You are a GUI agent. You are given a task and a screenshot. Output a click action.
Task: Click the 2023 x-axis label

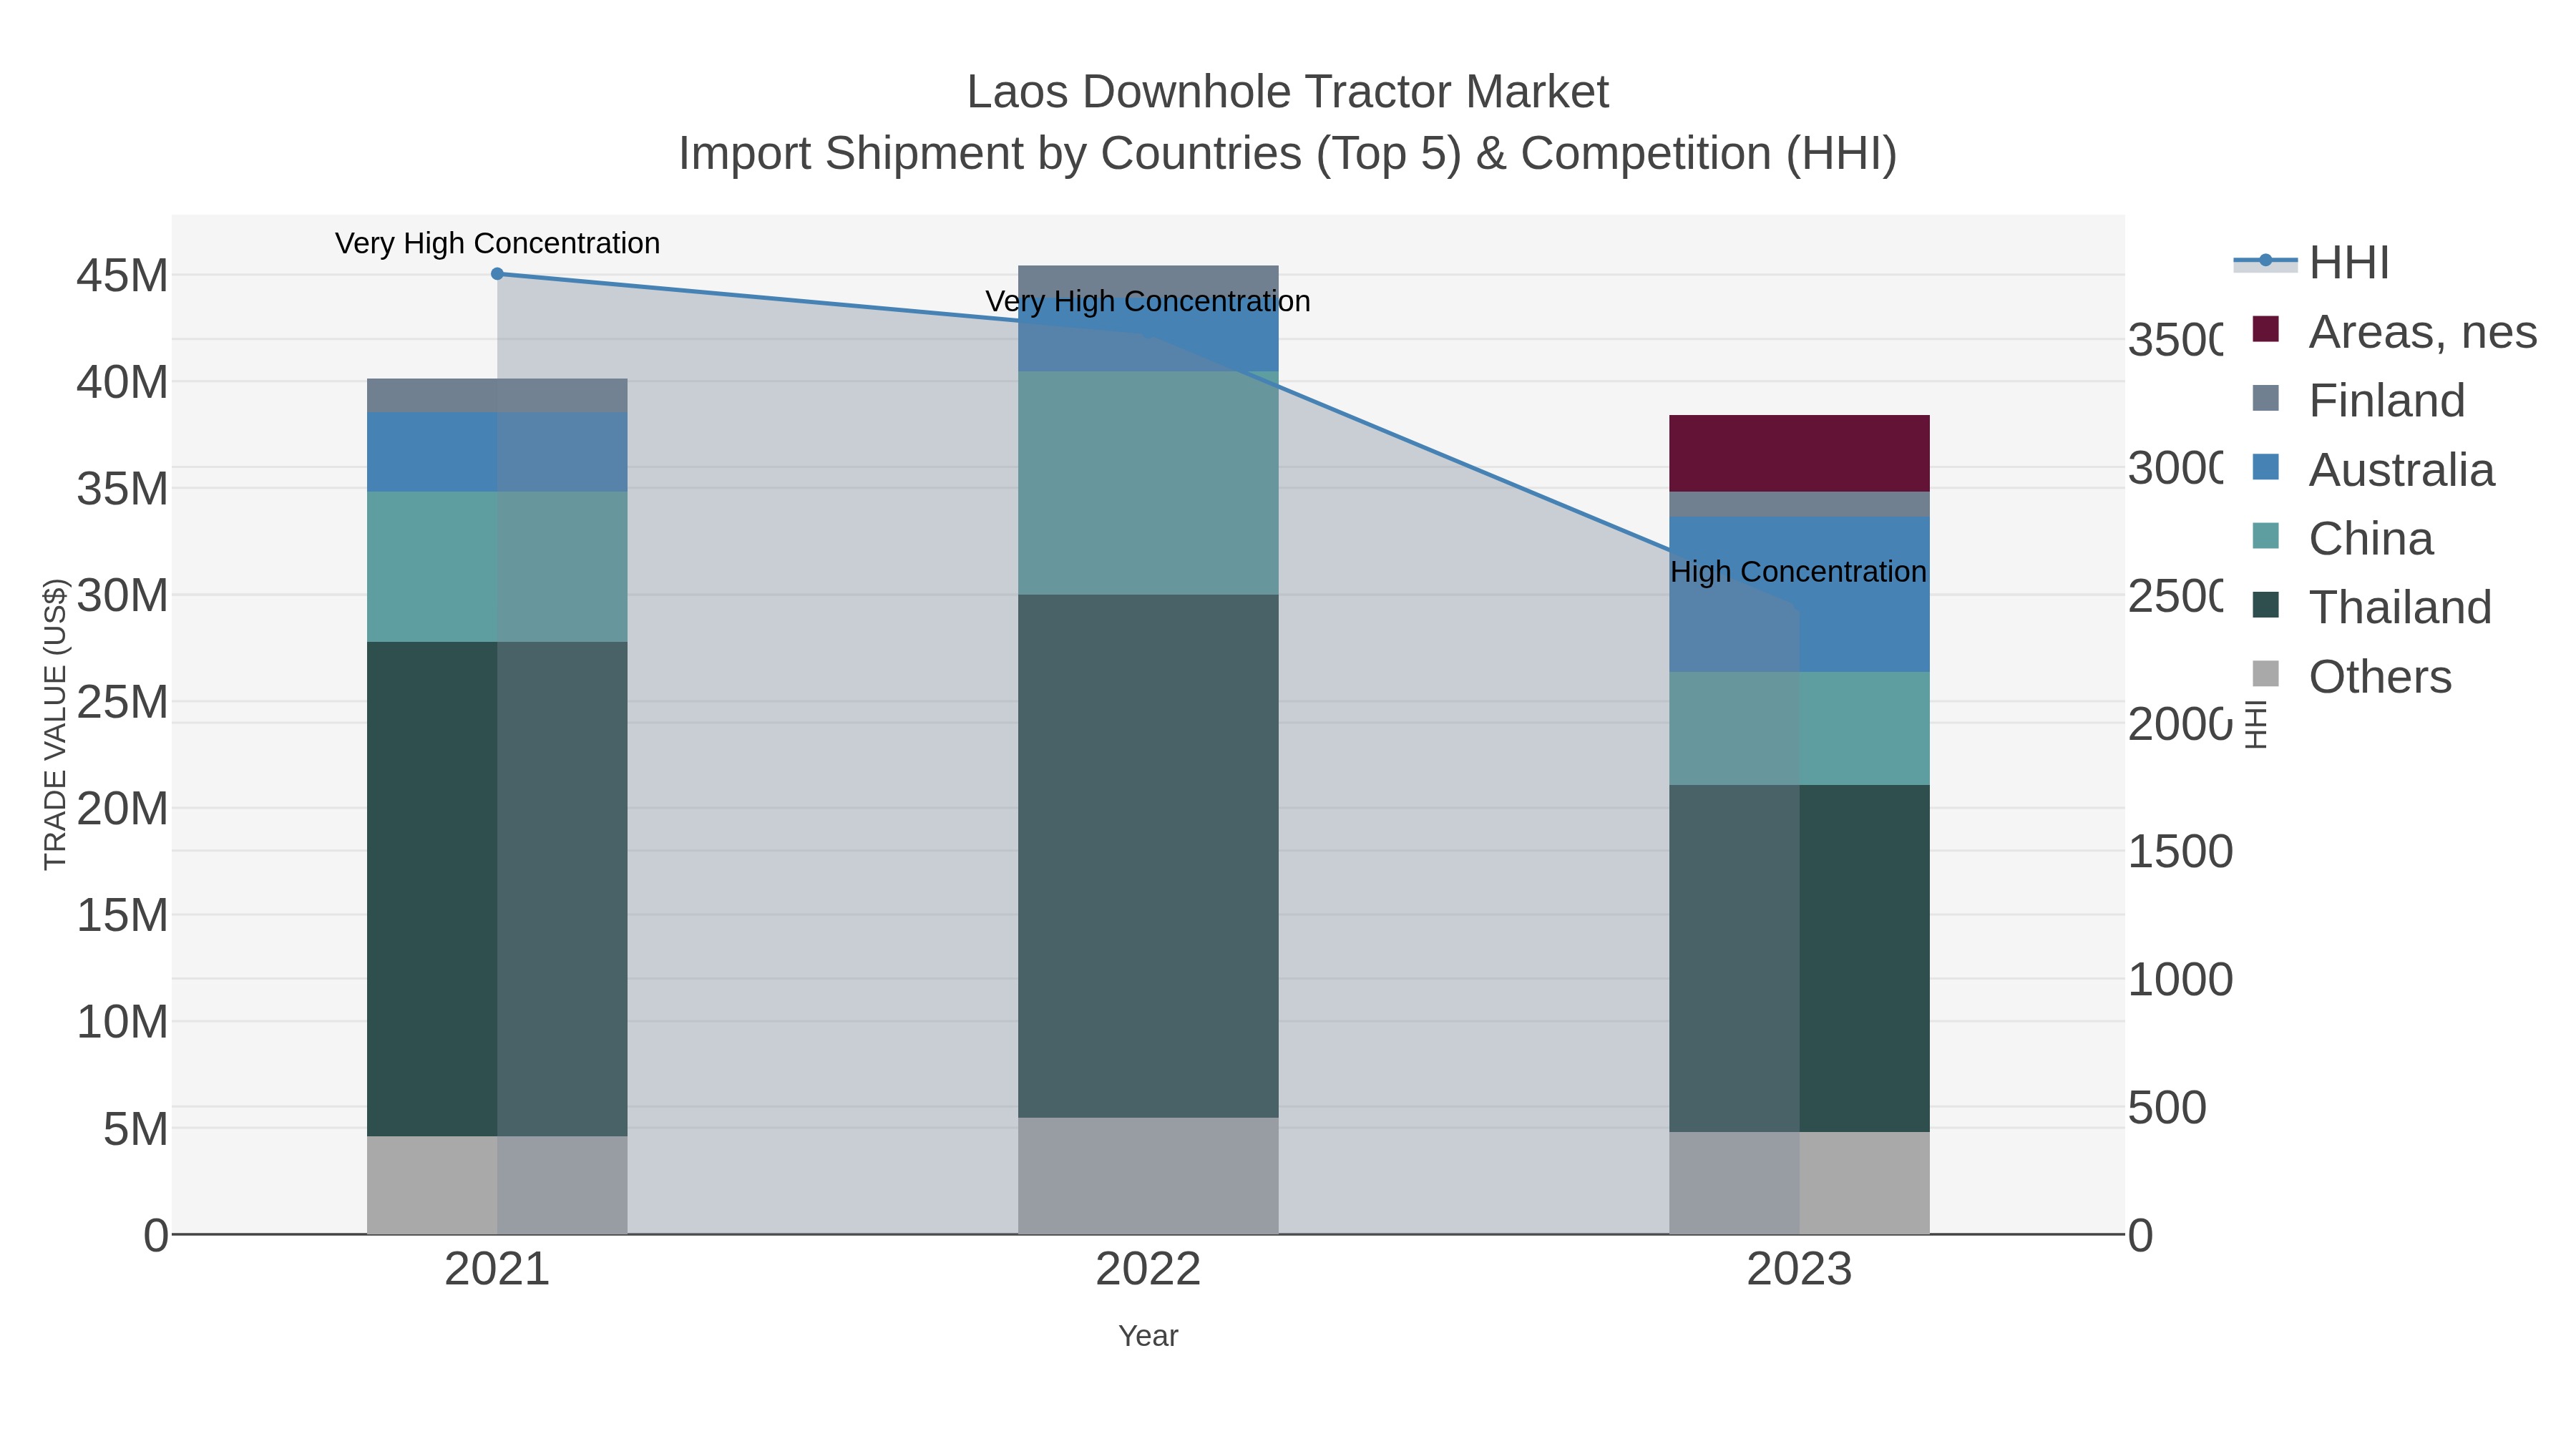tap(1799, 1270)
